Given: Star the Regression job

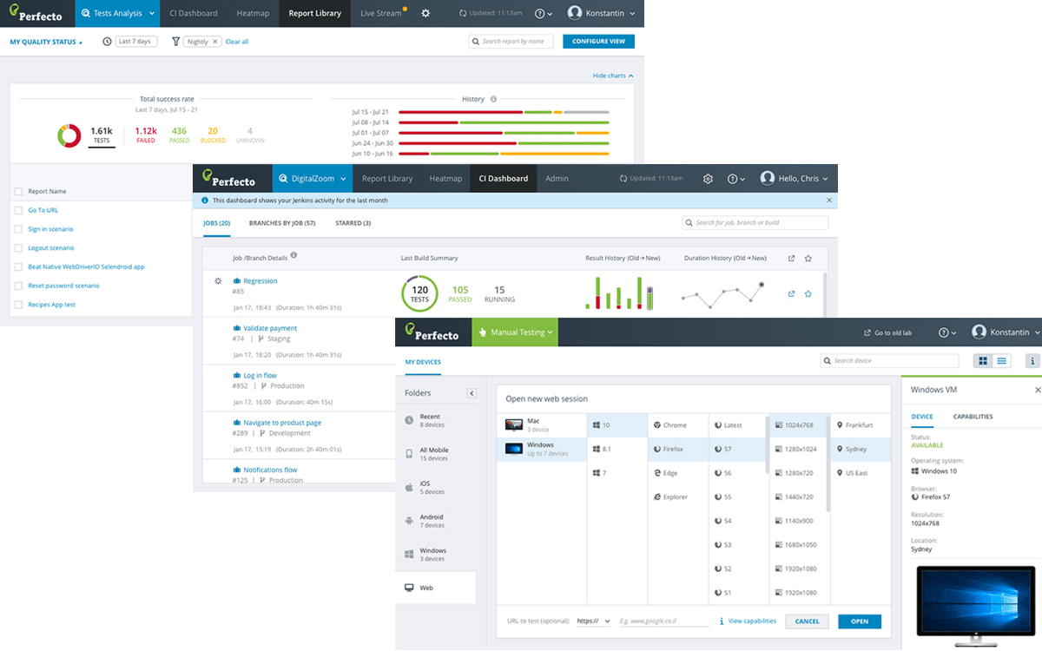Looking at the screenshot, I should click(x=808, y=294).
